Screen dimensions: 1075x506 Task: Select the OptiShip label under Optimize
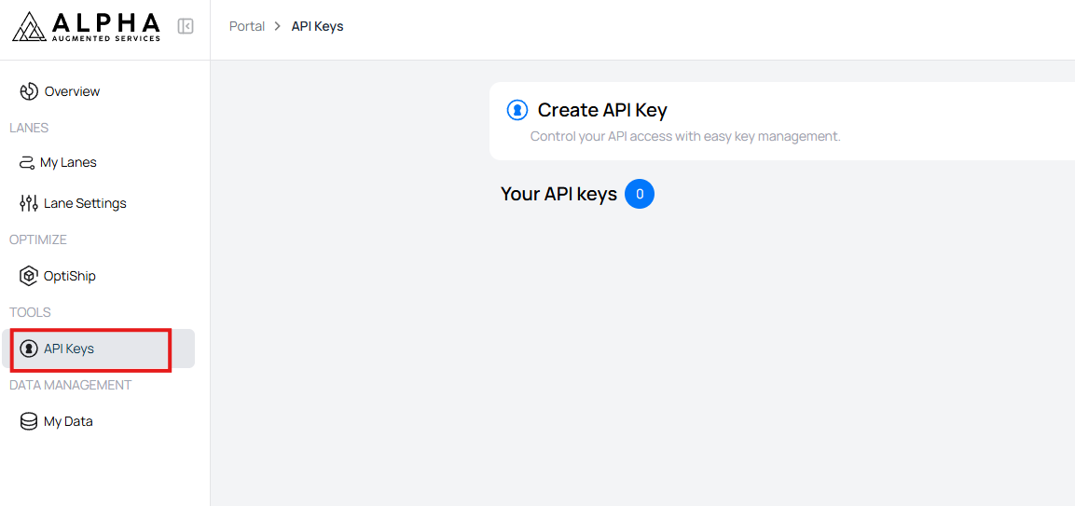tap(70, 276)
